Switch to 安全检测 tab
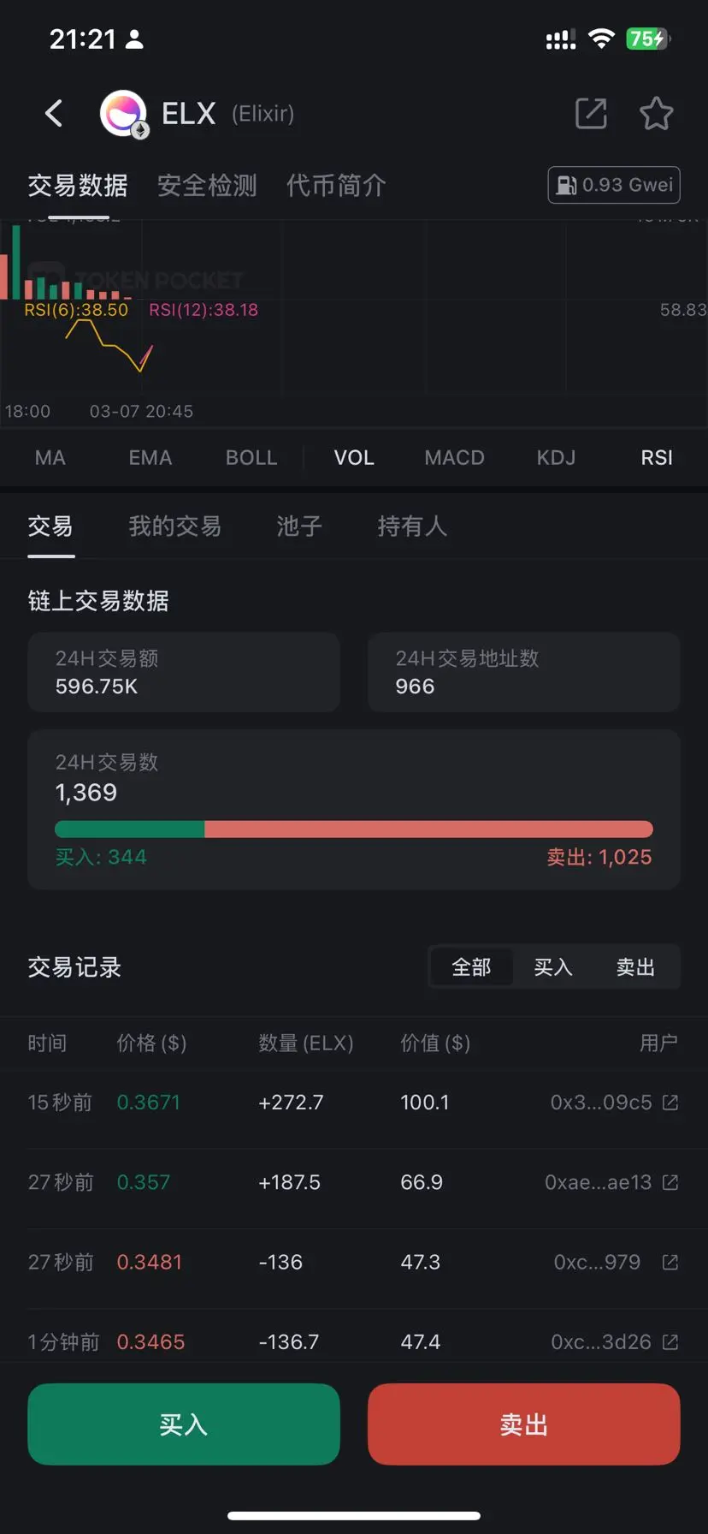 tap(207, 185)
